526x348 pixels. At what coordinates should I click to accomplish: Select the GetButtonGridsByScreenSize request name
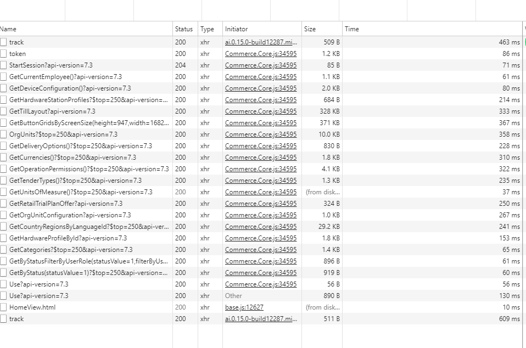pos(89,123)
